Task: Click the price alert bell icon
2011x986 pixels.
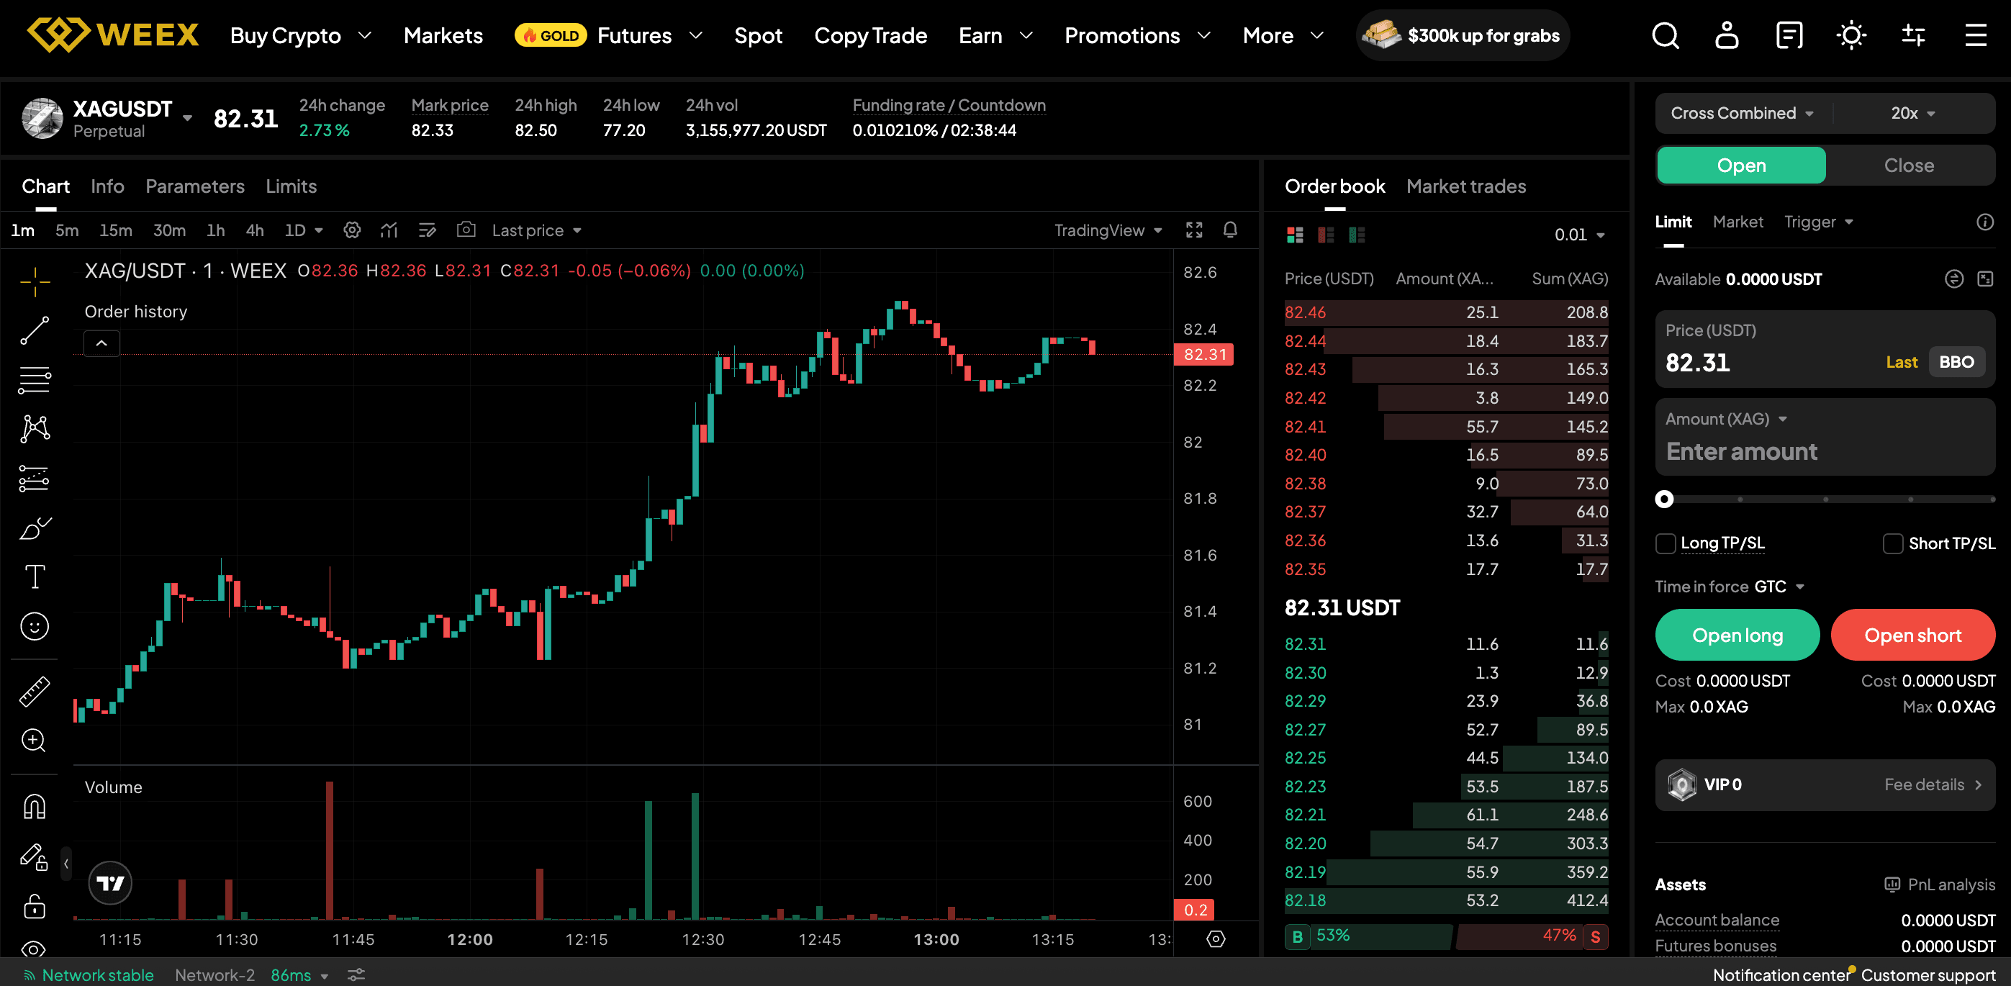Action: click(1230, 230)
